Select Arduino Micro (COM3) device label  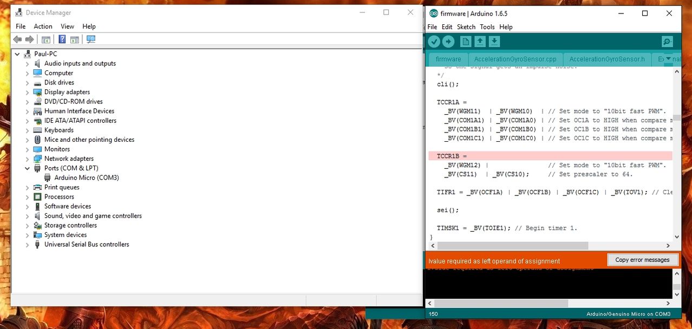[87, 177]
